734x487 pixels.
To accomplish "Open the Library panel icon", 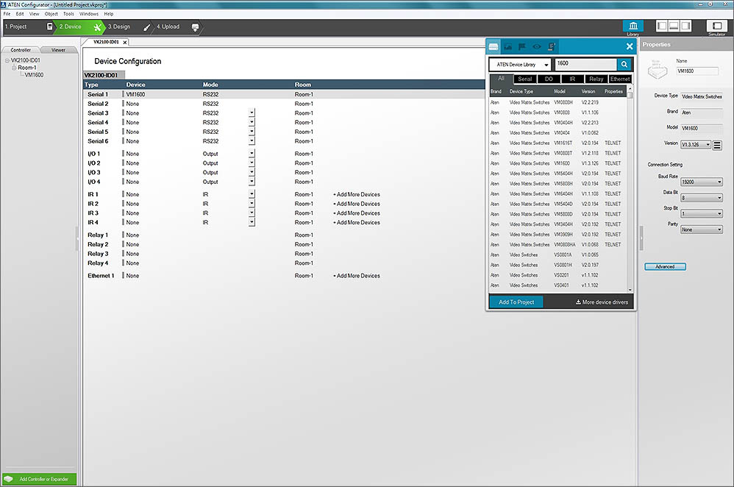I will (633, 26).
